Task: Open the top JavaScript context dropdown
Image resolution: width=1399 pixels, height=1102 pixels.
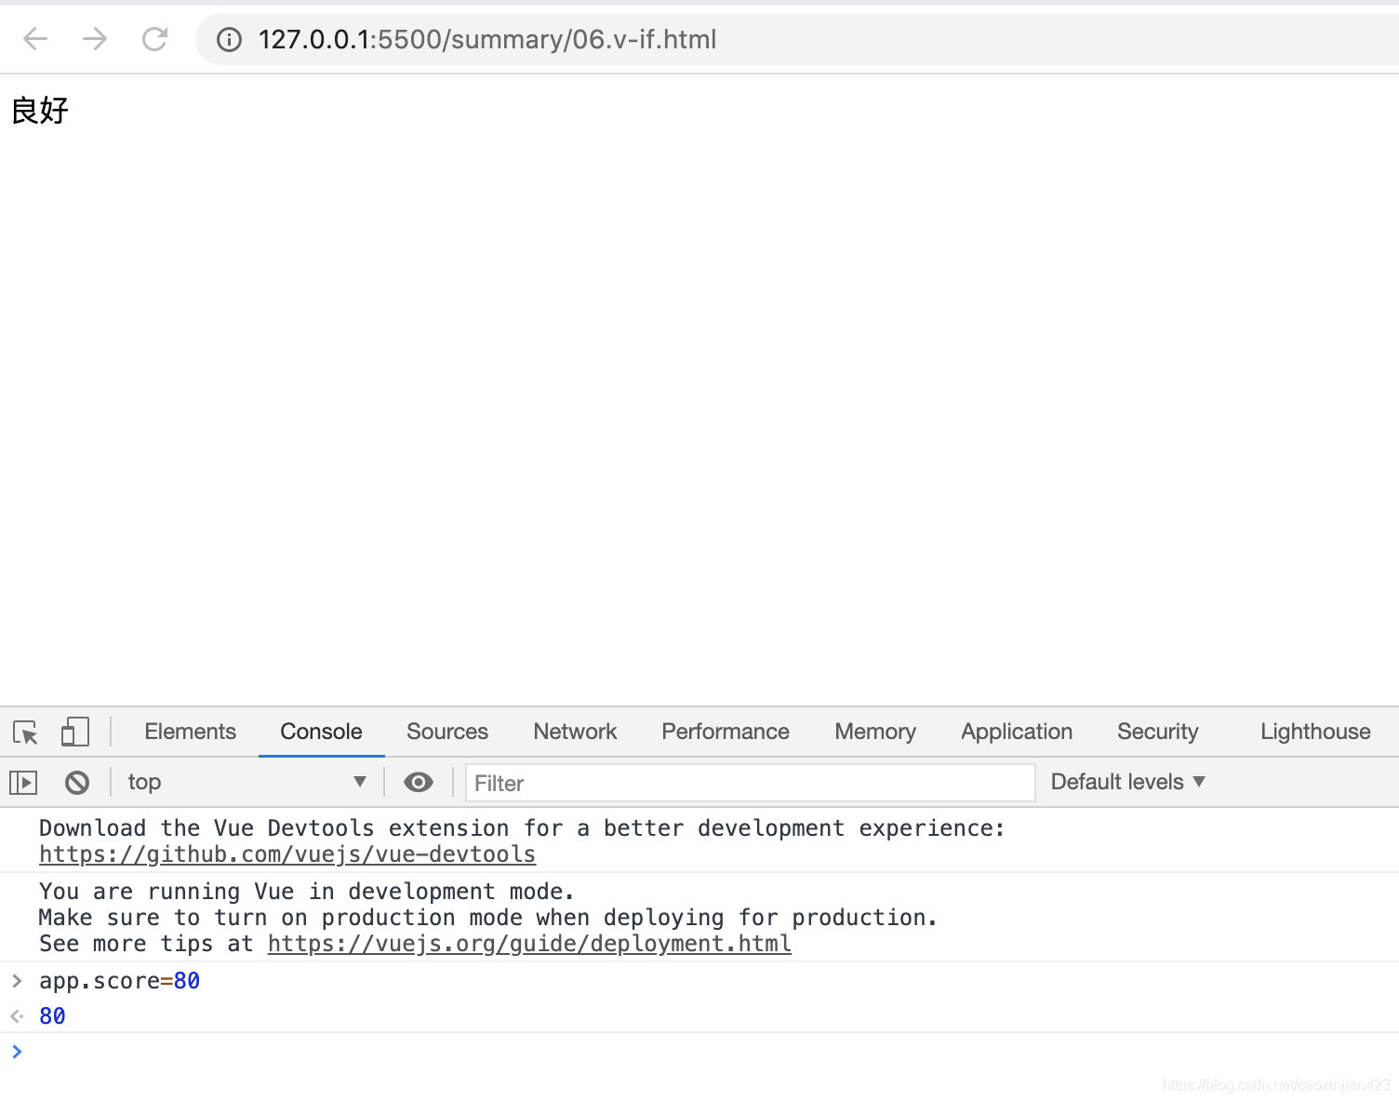Action: [x=246, y=782]
